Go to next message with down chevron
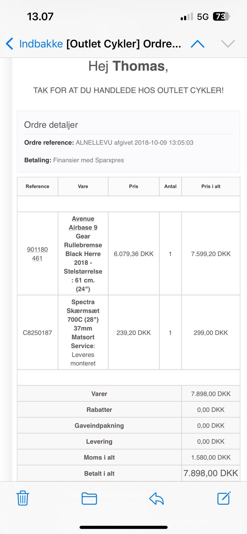The width and height of the screenshot is (247, 534). point(228,44)
